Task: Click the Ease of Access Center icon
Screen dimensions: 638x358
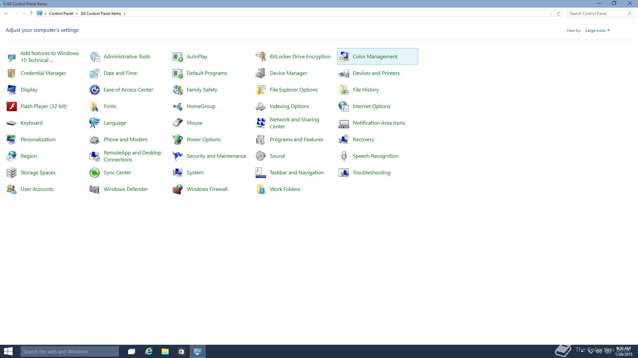Action: [x=95, y=90]
